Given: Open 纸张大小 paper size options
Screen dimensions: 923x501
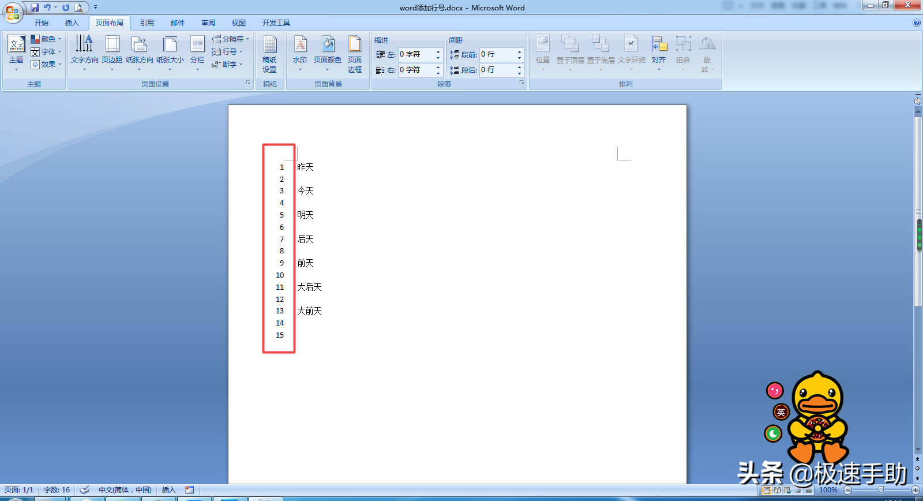Looking at the screenshot, I should point(170,53).
